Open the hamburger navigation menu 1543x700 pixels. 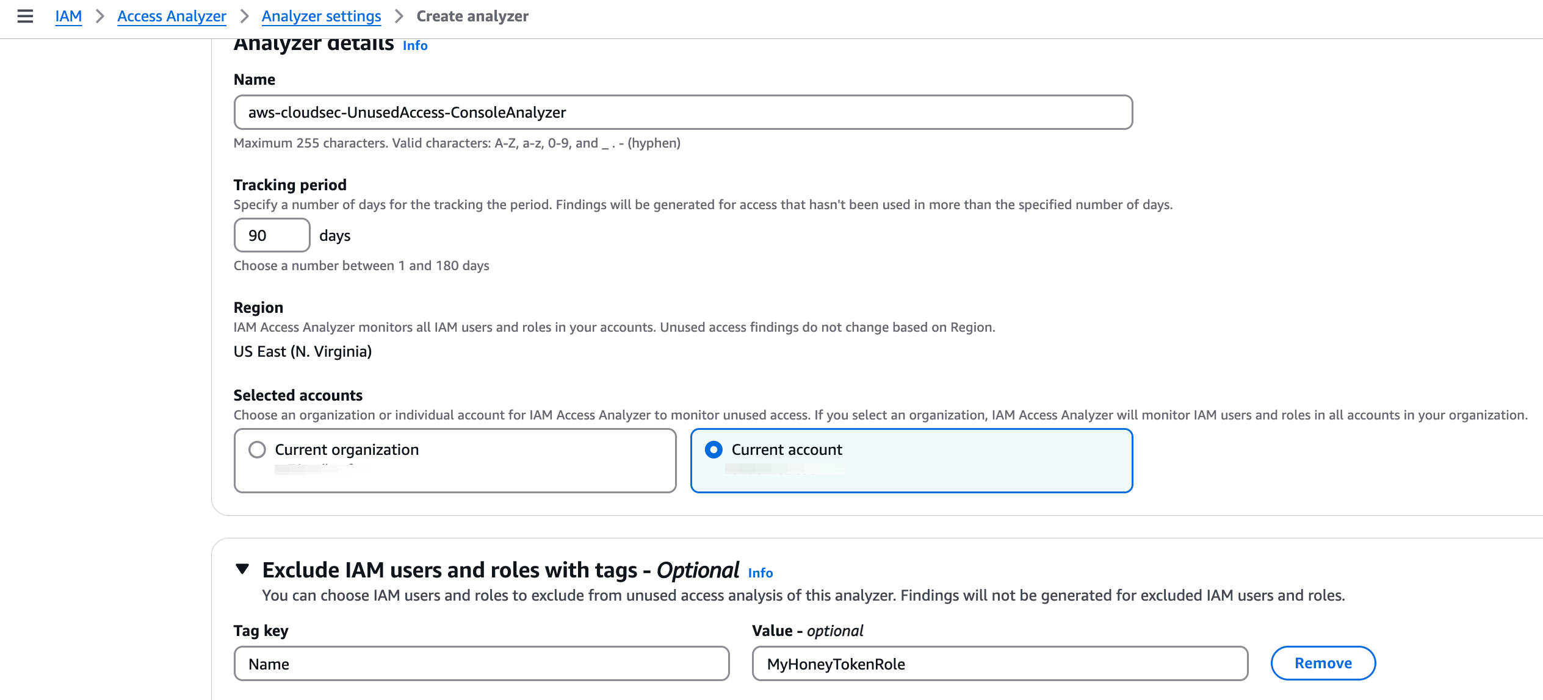click(25, 16)
